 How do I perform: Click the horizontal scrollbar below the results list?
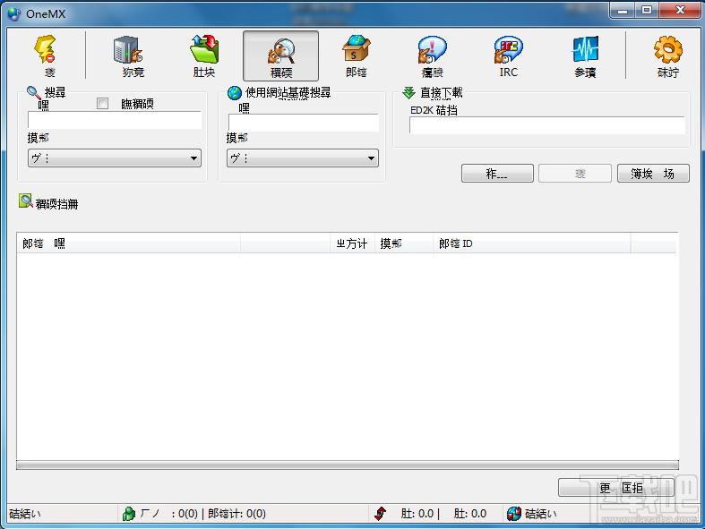(347, 465)
